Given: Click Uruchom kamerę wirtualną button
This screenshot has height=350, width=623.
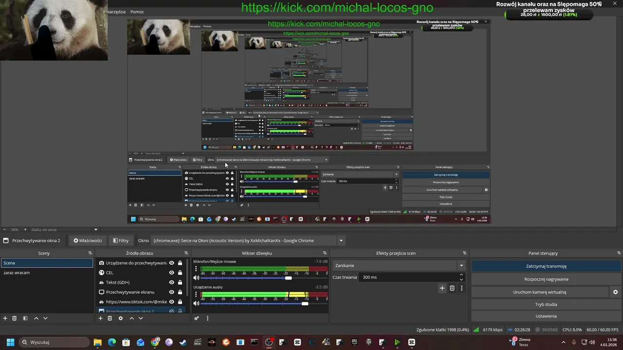Looking at the screenshot, I should [x=539, y=292].
